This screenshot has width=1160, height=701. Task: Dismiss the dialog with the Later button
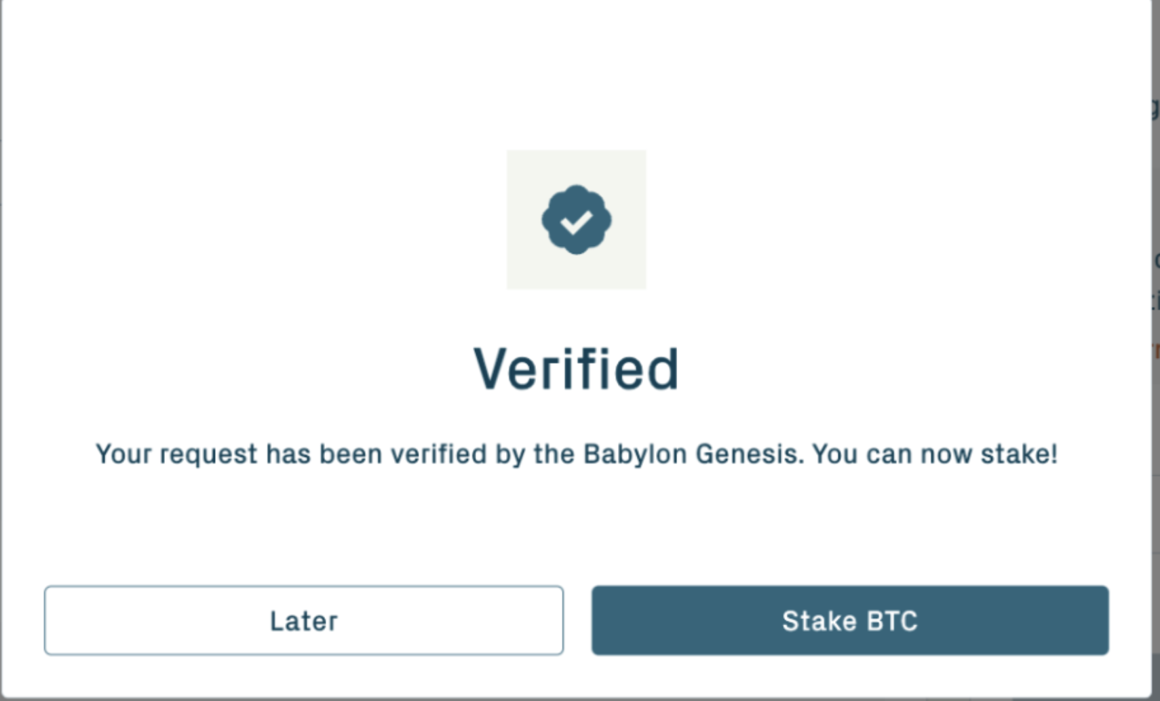pyautogui.click(x=303, y=620)
